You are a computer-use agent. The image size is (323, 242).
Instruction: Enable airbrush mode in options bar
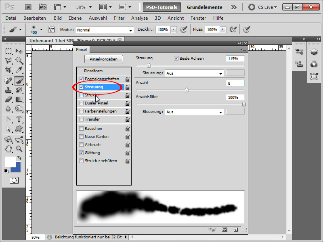pyautogui.click(x=233, y=29)
